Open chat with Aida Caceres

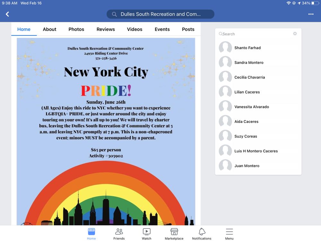coord(258,121)
